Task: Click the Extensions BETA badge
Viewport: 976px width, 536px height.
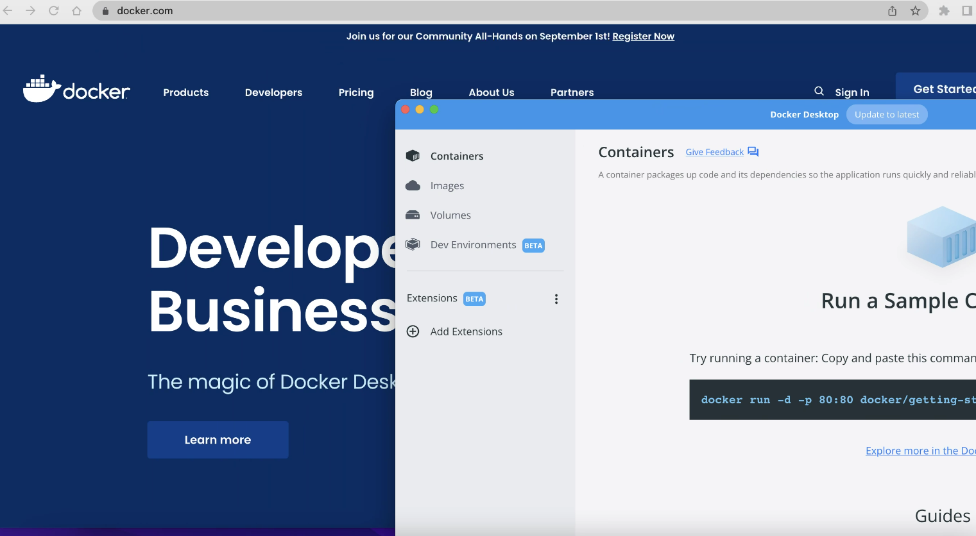Action: pyautogui.click(x=474, y=299)
